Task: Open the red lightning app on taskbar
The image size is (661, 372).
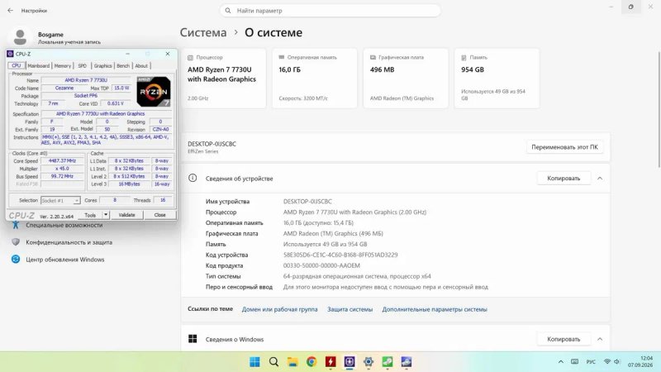Action: coord(330,362)
